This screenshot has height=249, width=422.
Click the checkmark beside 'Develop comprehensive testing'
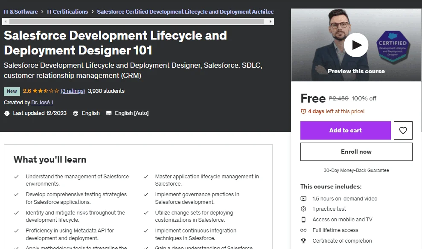[x=16, y=195]
